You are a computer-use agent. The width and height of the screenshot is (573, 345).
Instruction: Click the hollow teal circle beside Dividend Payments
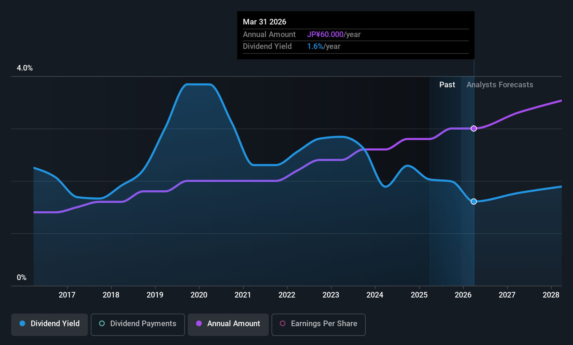102,323
